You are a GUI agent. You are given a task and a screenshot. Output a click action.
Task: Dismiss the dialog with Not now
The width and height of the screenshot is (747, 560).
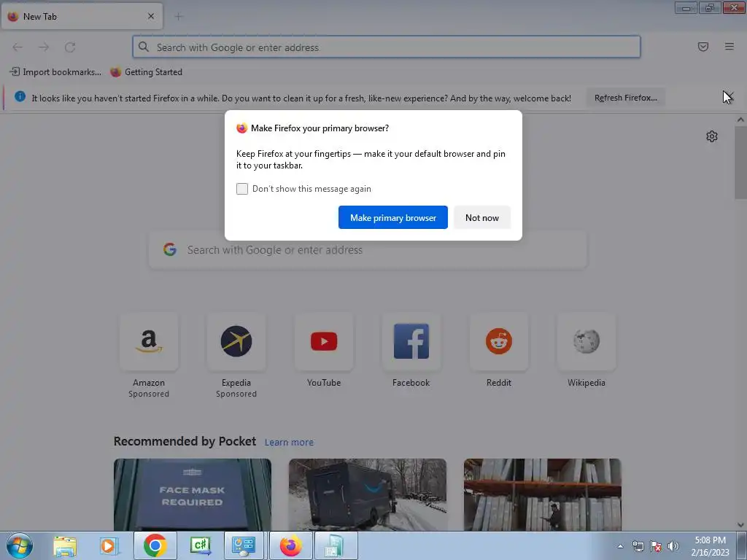482,217
